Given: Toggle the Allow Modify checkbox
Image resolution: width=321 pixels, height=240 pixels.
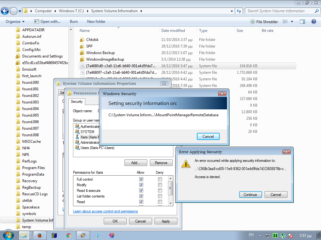Looking at the screenshot, I should pyautogui.click(x=141, y=185).
